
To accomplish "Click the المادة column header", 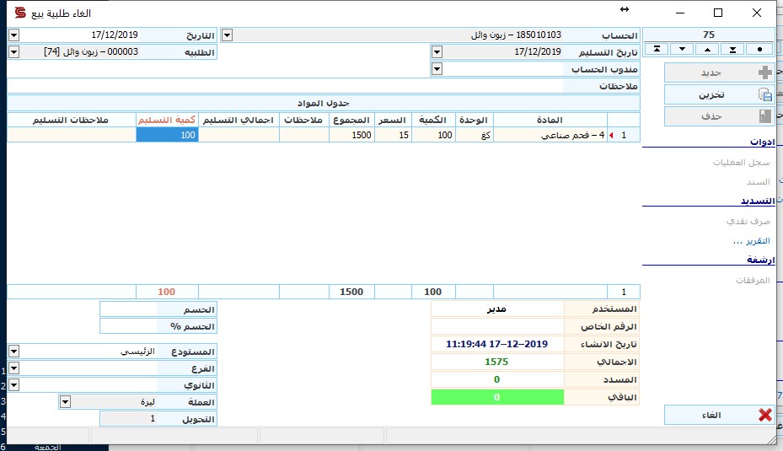I will tap(550, 120).
